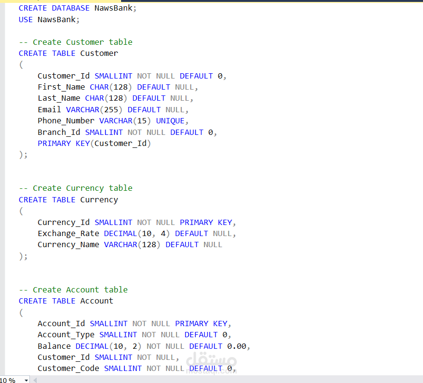Click PRIMARY KEY(Customer_Id) constraint line
The height and width of the screenshot is (383, 423).
tap(94, 144)
